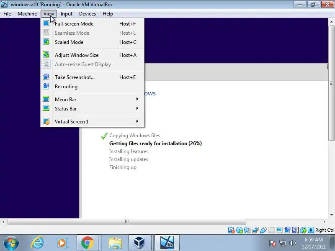Click the green checkmark beside Copying Windows files

[104, 136]
